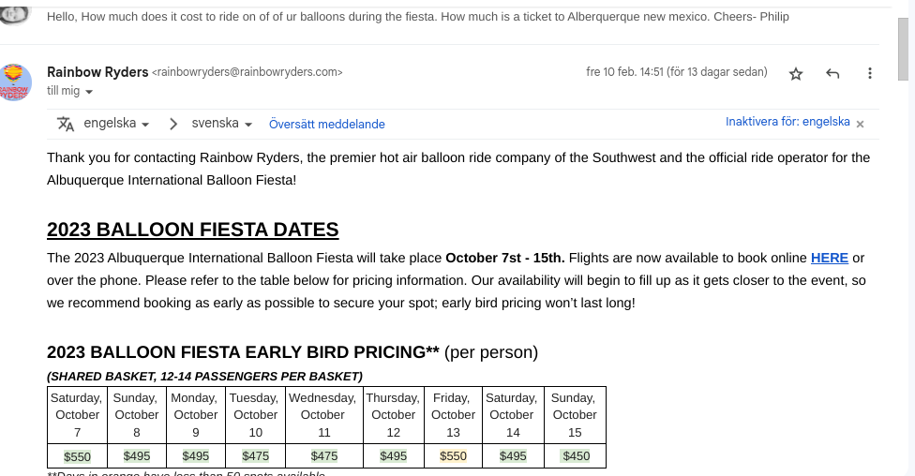The image size is (915, 476).
Task: Click the Rainbow Ryders sender avatar
Action: [x=16, y=82]
